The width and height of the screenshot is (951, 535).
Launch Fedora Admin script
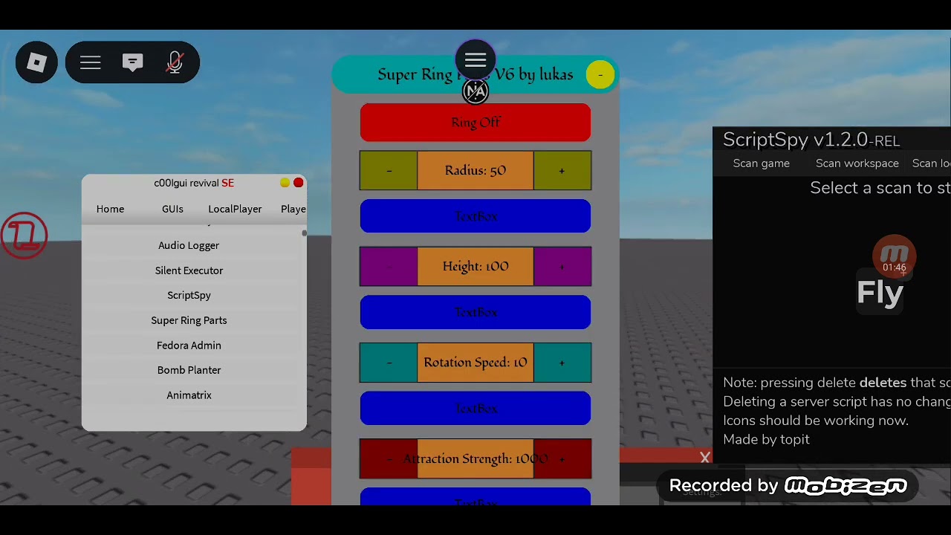(189, 346)
